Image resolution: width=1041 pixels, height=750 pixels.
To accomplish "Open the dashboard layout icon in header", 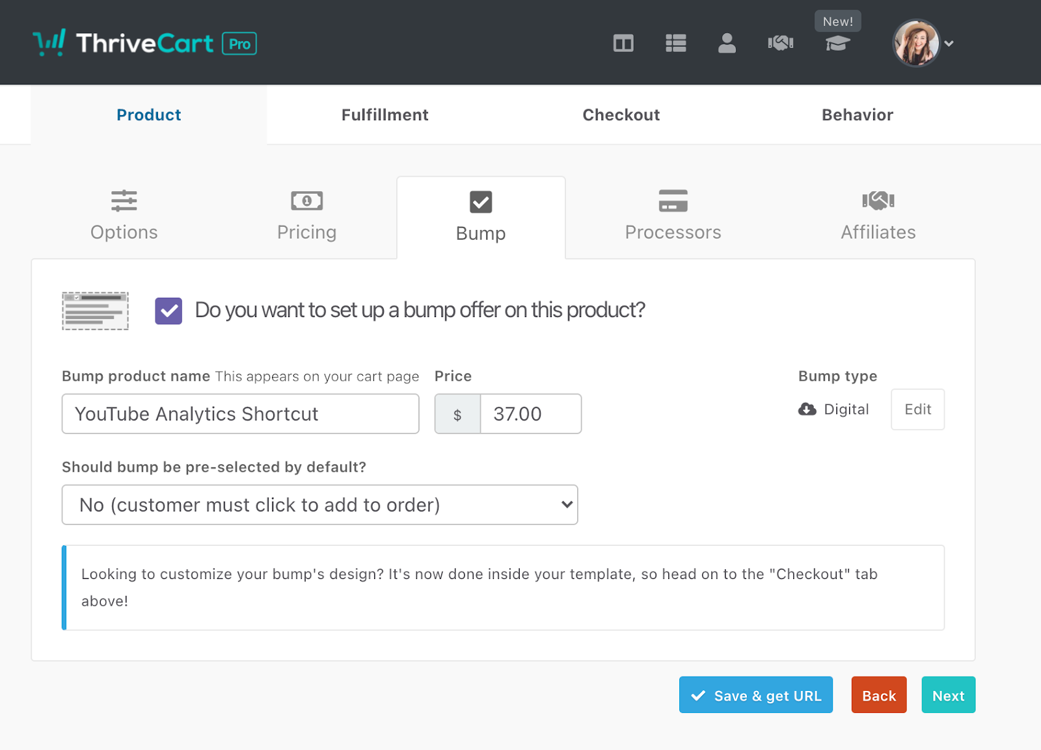I will tap(623, 44).
